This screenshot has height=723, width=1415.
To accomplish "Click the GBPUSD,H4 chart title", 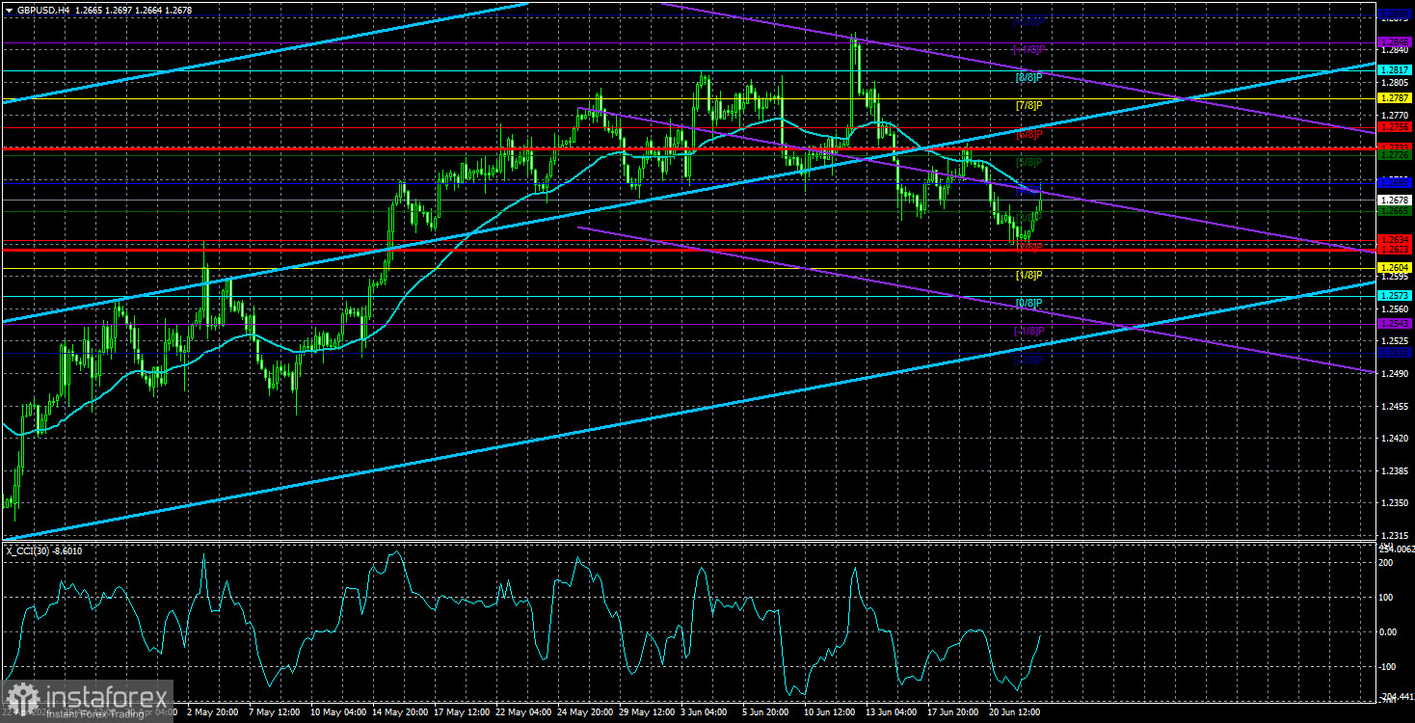I will pos(45,10).
